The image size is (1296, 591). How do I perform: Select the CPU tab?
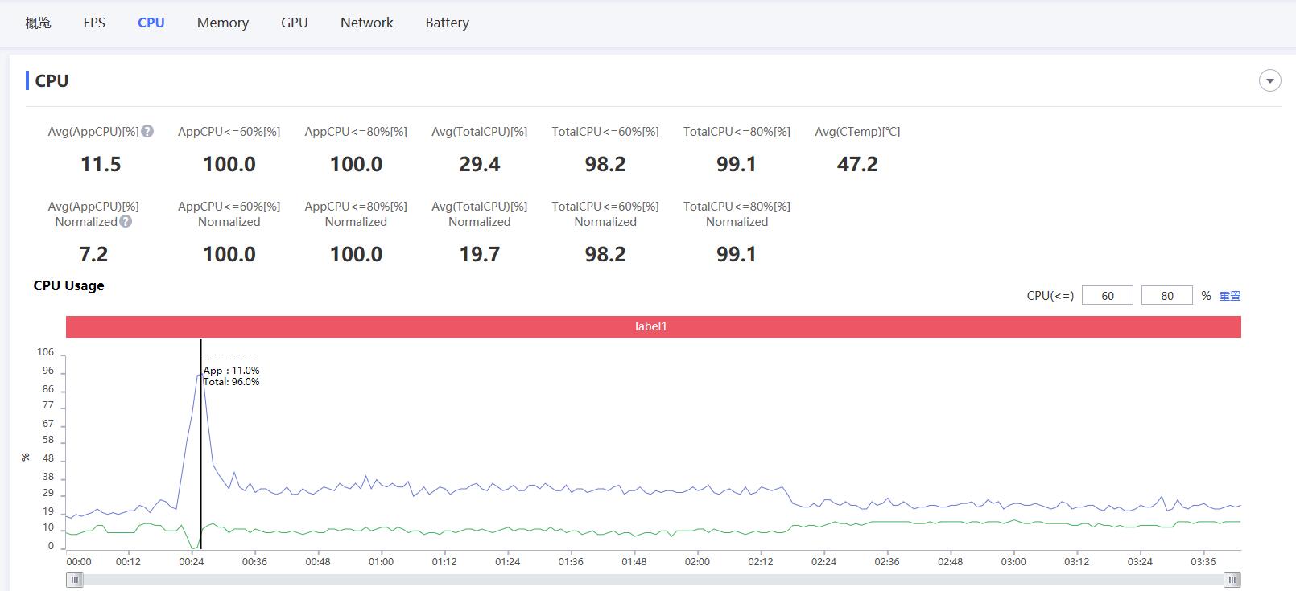151,23
